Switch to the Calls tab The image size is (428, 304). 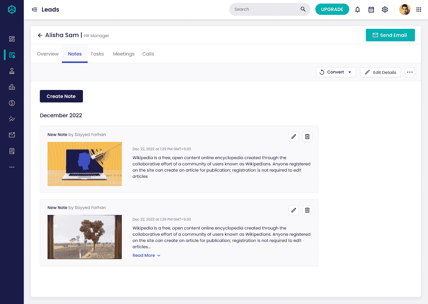tap(148, 54)
